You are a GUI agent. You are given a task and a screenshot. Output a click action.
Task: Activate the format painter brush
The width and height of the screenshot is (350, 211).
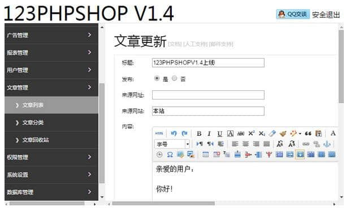pyautogui.click(x=283, y=134)
